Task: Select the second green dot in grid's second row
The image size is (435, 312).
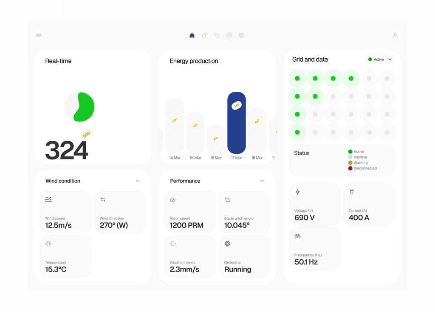Action: point(315,96)
